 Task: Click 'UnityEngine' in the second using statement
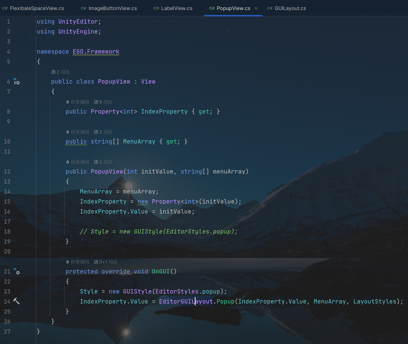[78, 32]
